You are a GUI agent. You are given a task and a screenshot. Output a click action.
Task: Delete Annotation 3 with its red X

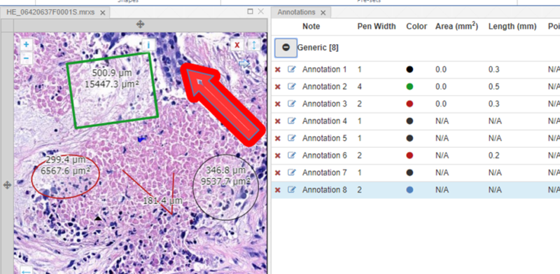[277, 104]
